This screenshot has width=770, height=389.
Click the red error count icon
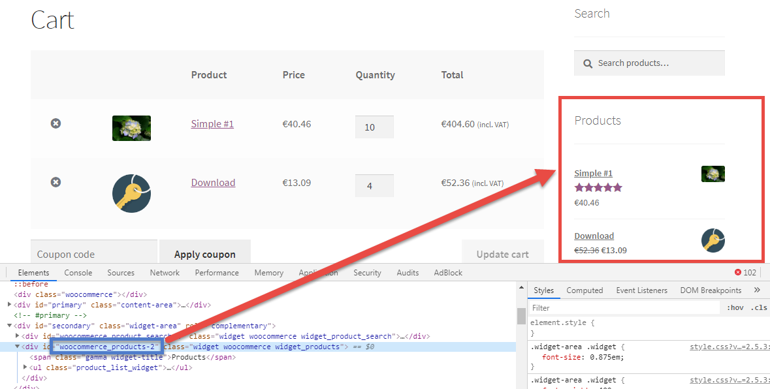pos(737,272)
